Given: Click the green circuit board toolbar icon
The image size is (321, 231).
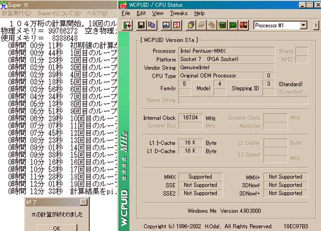Looking at the screenshot, I should (233, 25).
